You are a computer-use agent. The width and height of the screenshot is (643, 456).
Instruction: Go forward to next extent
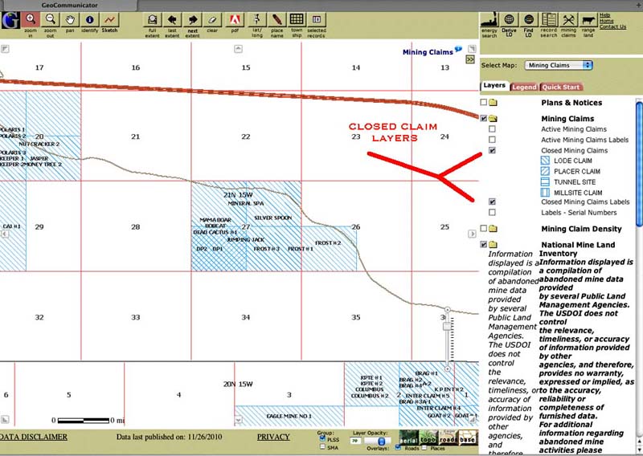pyautogui.click(x=192, y=19)
